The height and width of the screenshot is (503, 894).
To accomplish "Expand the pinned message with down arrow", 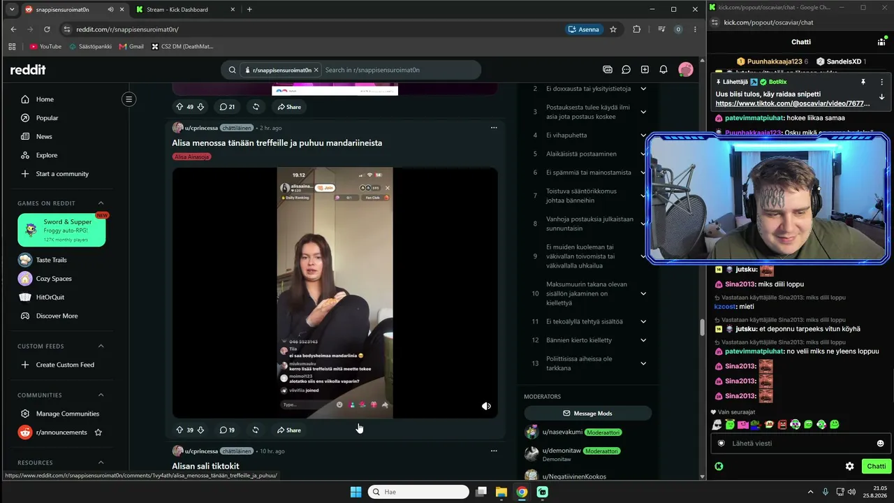I will (x=881, y=97).
